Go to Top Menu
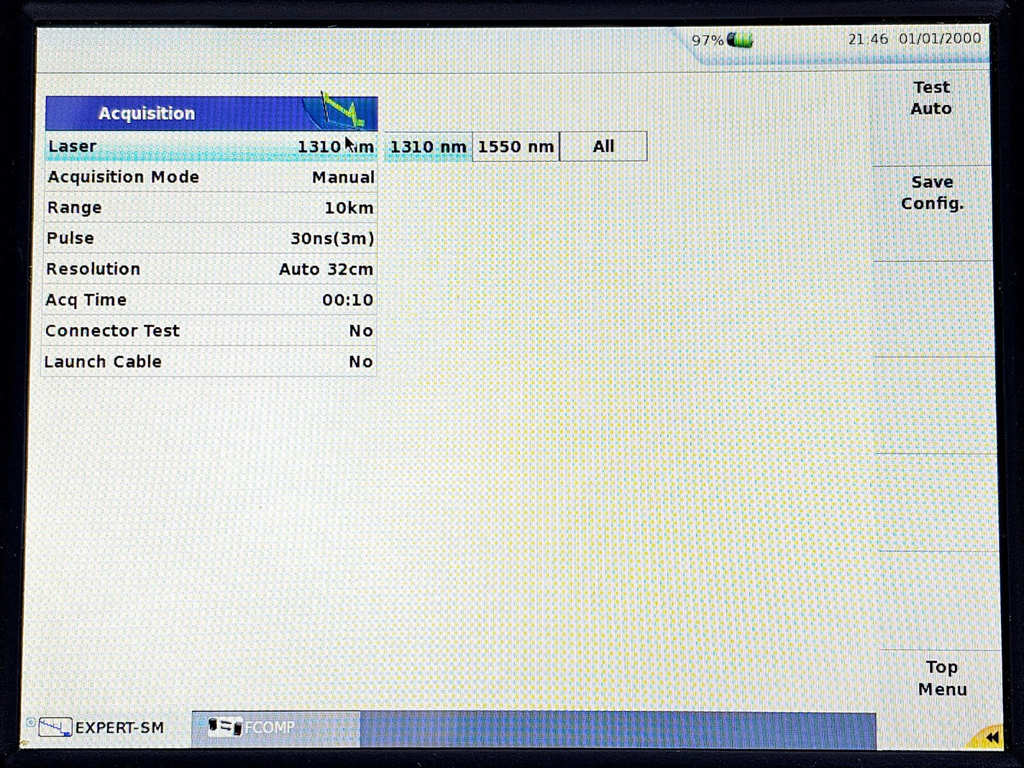The height and width of the screenshot is (768, 1024). click(x=941, y=678)
